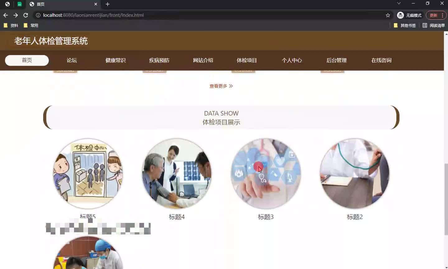Open the blood pressure check thumbnail for 标题4
Image resolution: width=448 pixels, height=269 pixels.
click(177, 174)
